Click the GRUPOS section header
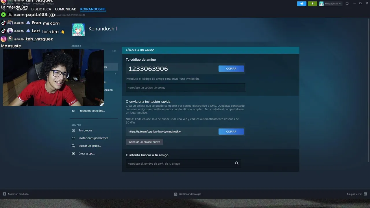The width and height of the screenshot is (370, 208). tap(76, 125)
